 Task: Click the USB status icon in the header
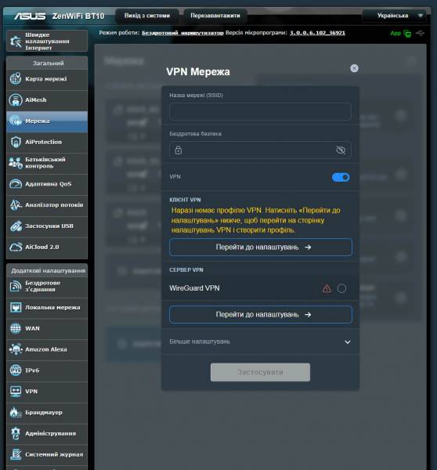coord(421,33)
